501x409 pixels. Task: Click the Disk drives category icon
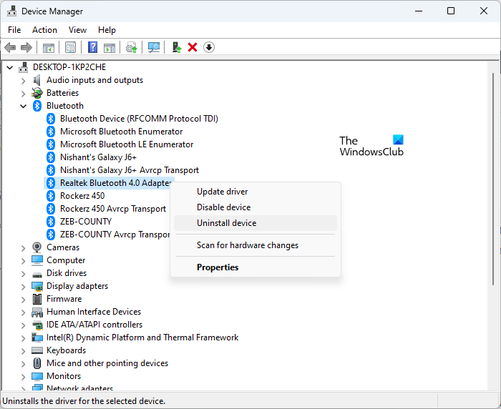[x=37, y=275]
